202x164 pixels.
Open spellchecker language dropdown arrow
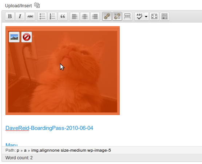(146, 16)
